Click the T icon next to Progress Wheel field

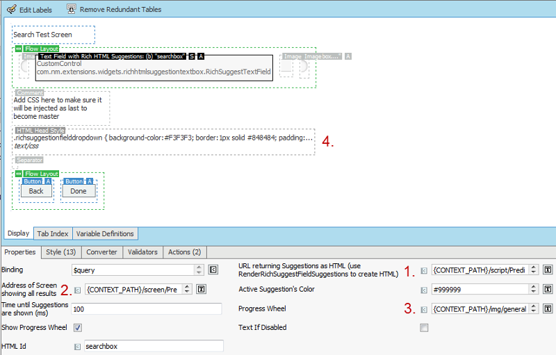(x=548, y=308)
